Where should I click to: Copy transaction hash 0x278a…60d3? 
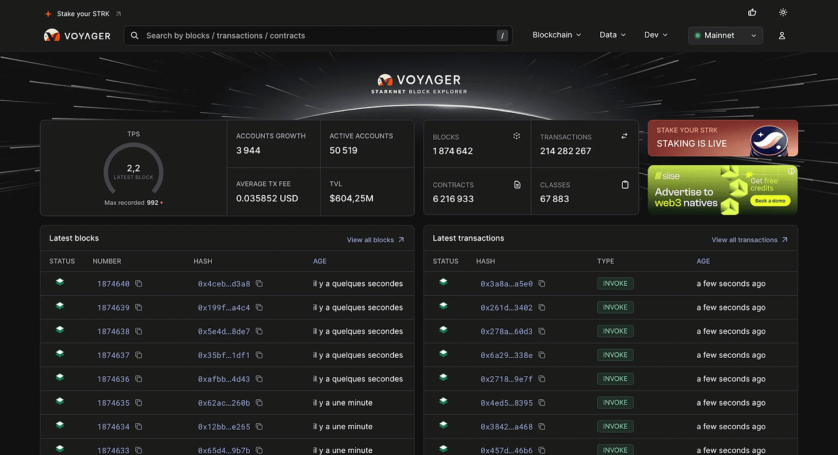(542, 331)
